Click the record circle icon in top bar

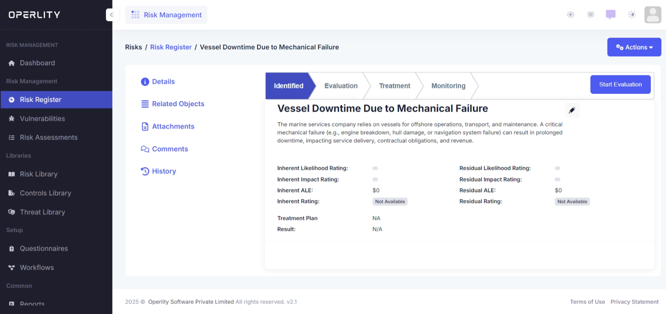coord(570,15)
